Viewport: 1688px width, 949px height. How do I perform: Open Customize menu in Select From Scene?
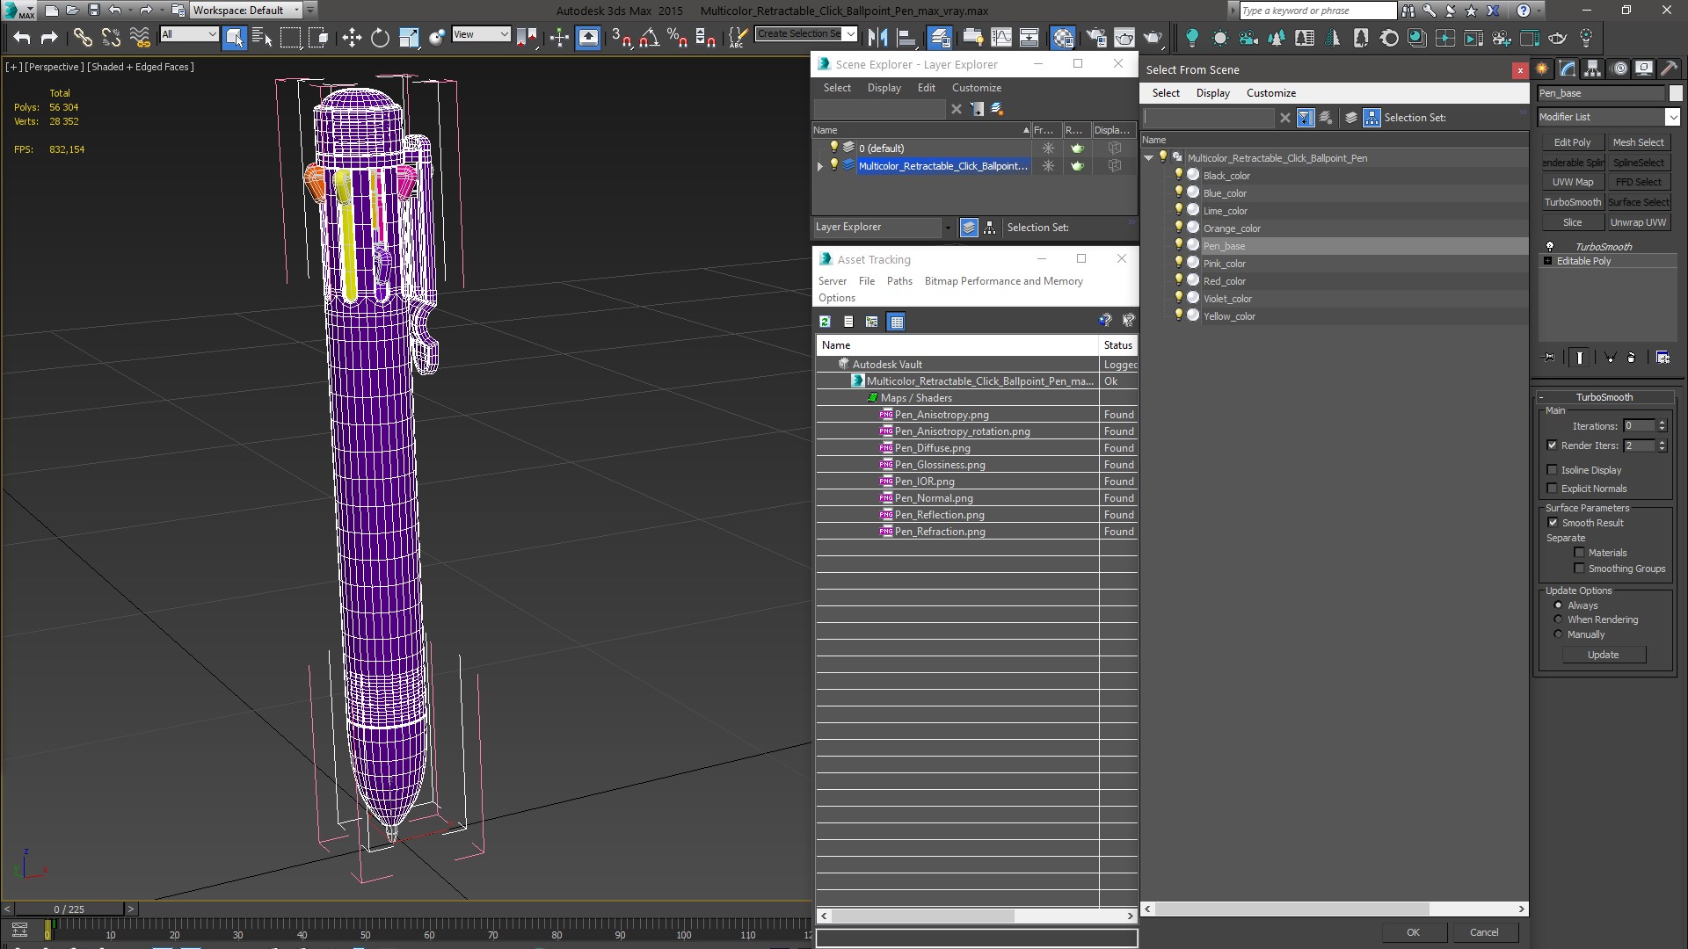pos(1270,93)
